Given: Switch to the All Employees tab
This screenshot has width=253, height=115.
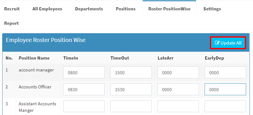Looking at the screenshot, I should click(x=47, y=9).
